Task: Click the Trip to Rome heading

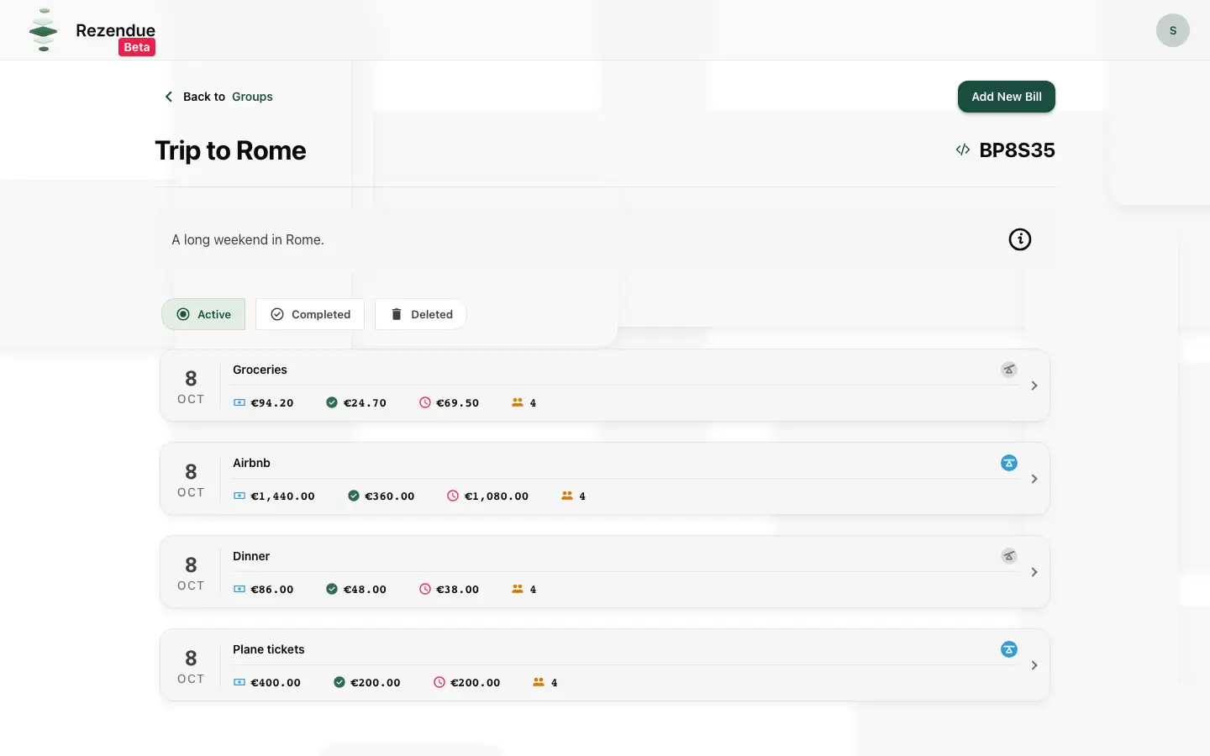Action: pos(230,150)
